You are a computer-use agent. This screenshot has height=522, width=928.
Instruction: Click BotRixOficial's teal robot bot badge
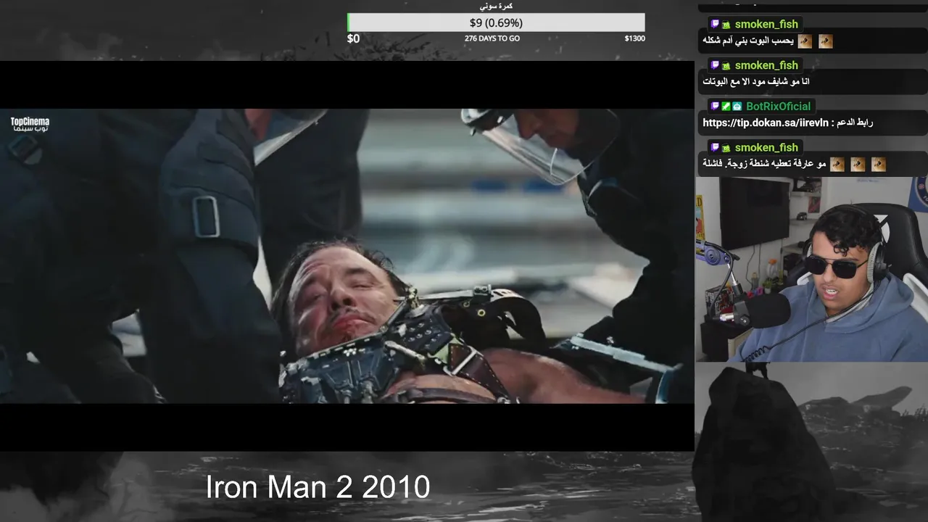coord(737,107)
